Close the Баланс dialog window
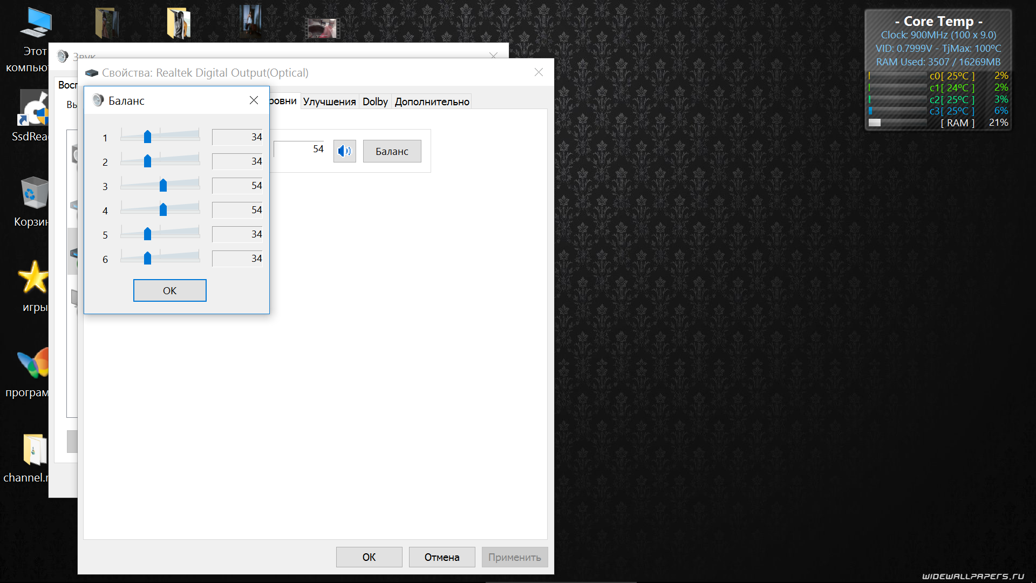 254,100
